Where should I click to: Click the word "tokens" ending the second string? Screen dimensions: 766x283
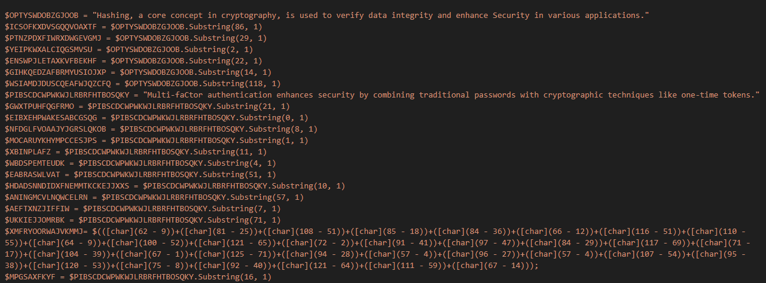click(740, 95)
